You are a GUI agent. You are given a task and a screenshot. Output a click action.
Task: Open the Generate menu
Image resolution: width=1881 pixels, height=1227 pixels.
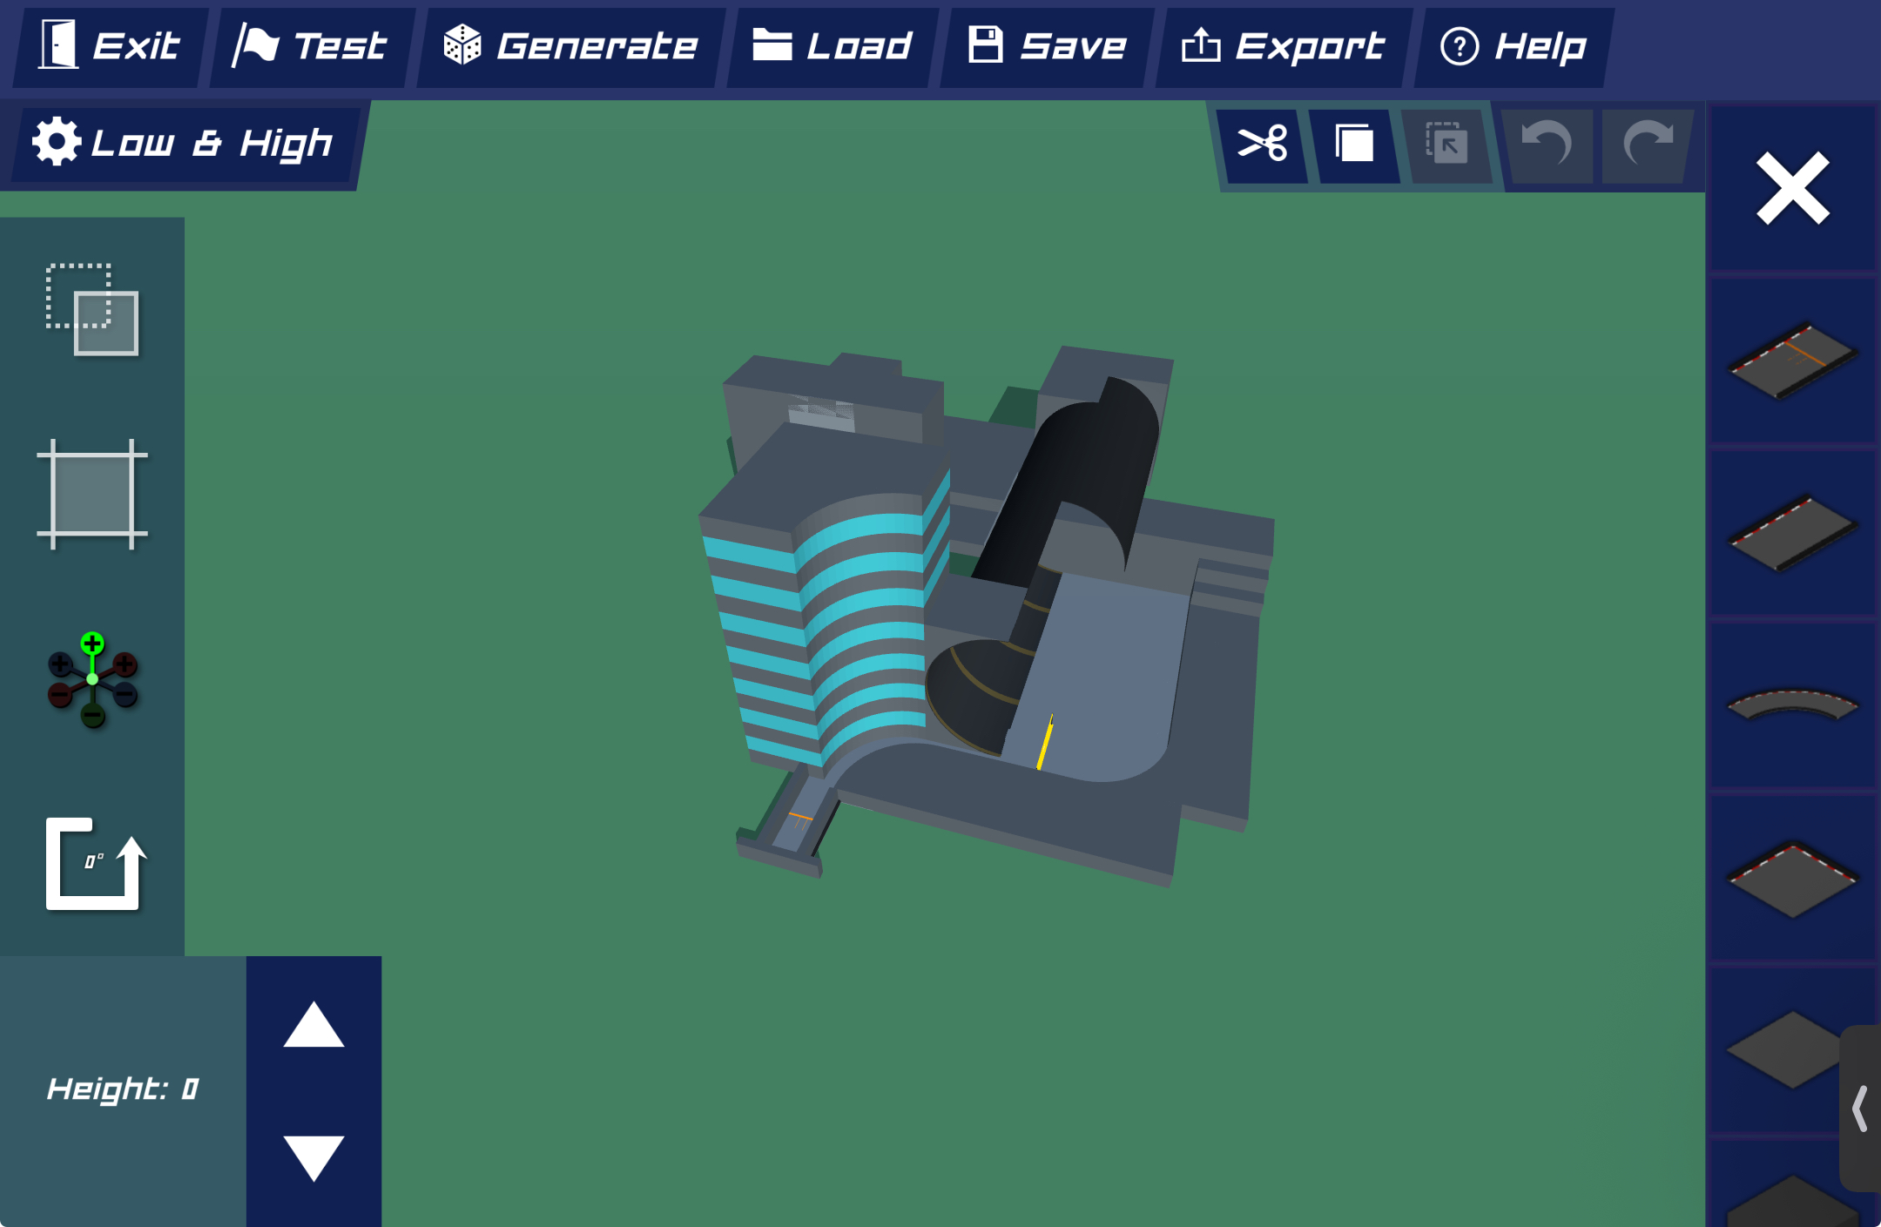(x=570, y=46)
